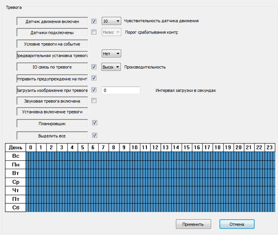Click the Условие тревоги на событие label
278x235 pixels.
52,44
